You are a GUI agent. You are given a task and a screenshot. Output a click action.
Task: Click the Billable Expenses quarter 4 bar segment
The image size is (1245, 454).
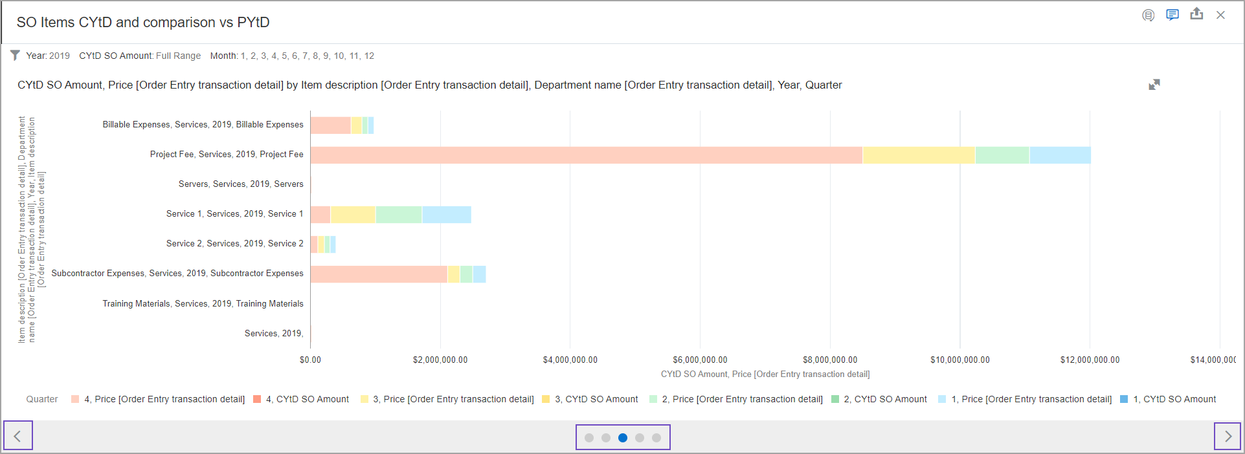click(331, 125)
